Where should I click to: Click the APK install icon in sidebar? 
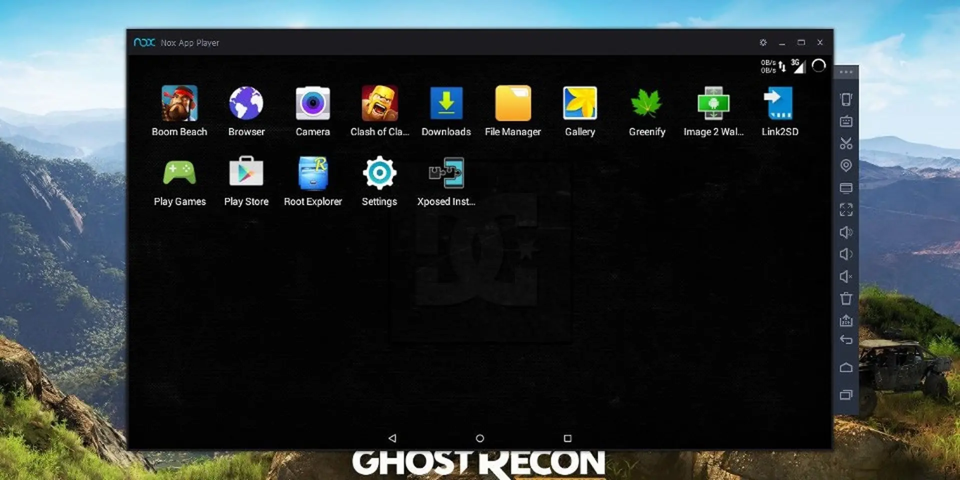[x=846, y=320]
